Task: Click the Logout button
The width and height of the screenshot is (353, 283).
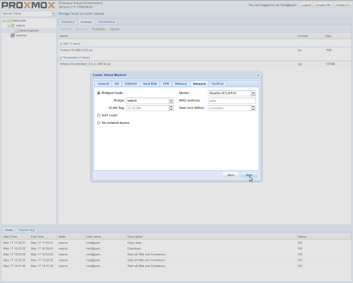Action: (x=306, y=5)
